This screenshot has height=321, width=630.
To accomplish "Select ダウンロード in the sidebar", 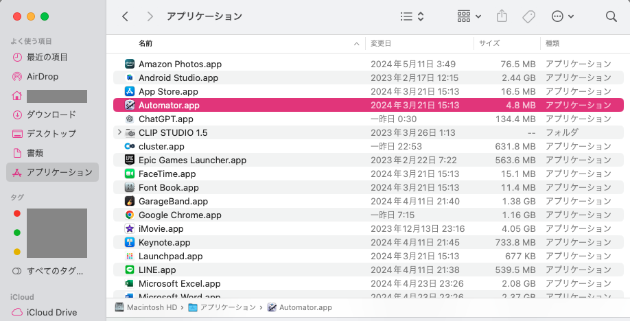I will 51,115.
